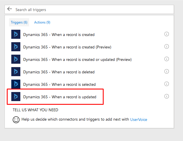
Task: Click the back arrow in search bar
Action: coord(10,9)
